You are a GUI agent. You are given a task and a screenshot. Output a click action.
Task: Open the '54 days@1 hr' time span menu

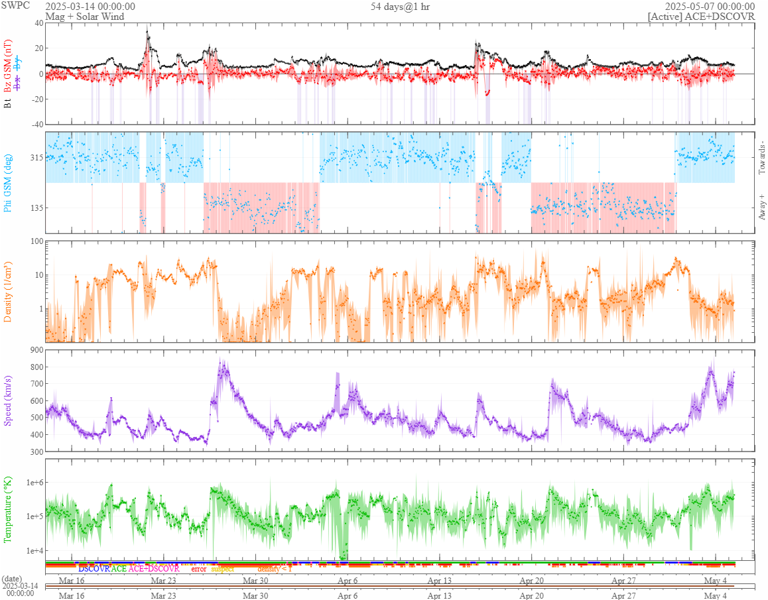pyautogui.click(x=400, y=7)
